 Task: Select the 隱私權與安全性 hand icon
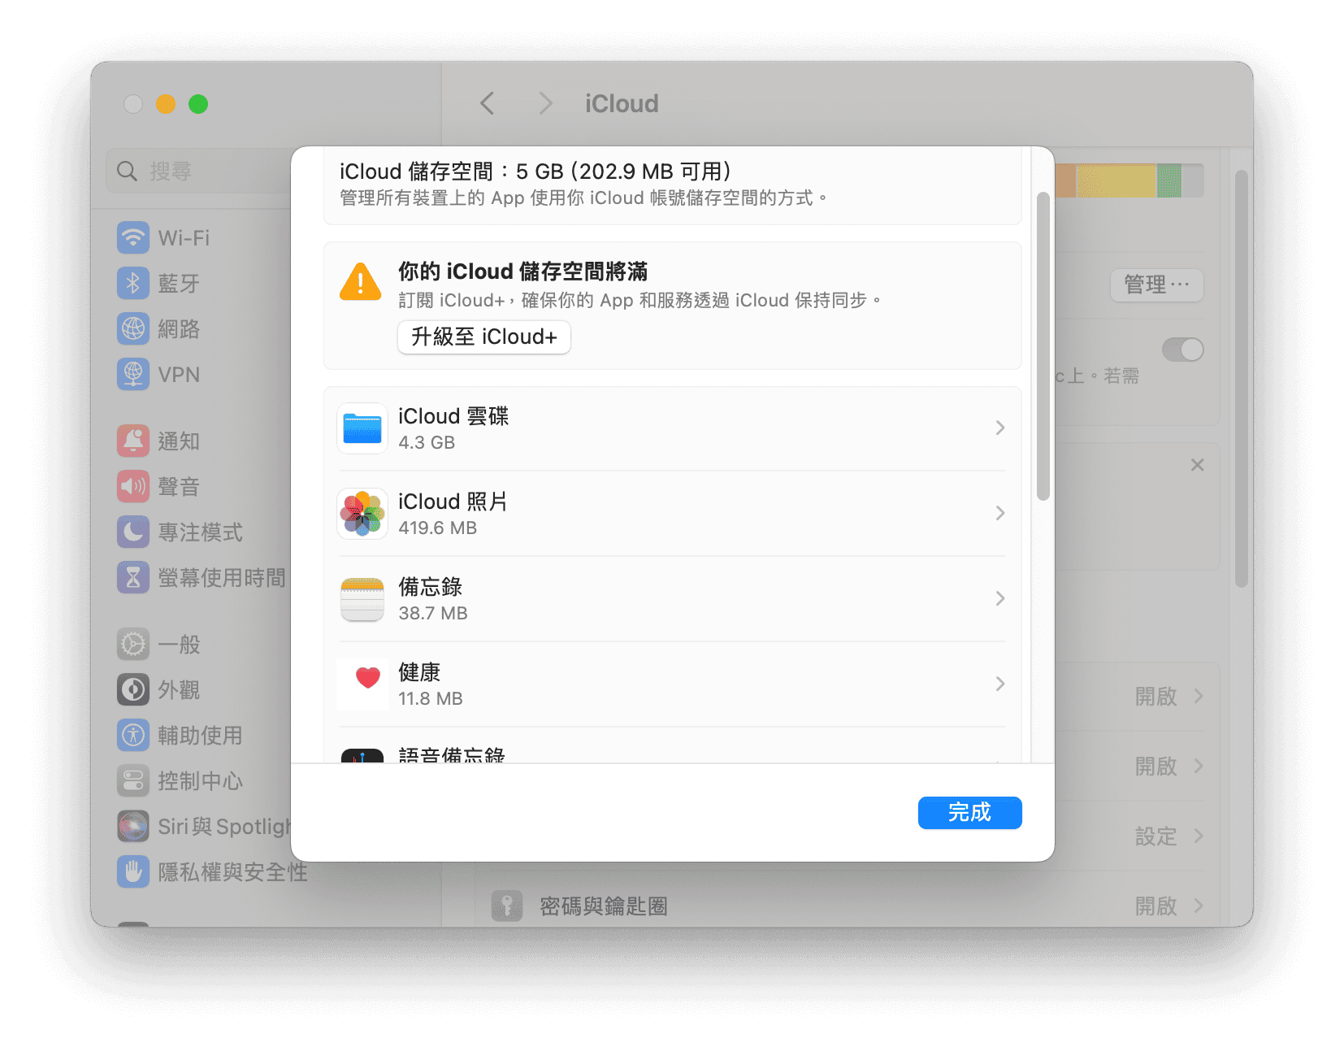point(133,871)
